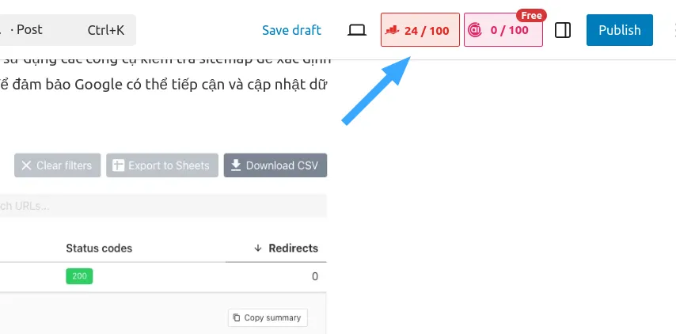Toggle the settings sidebar panel icon

point(563,30)
